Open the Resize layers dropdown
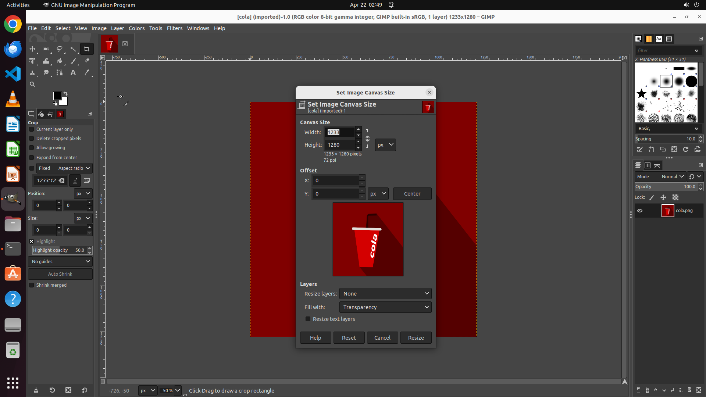This screenshot has height=397, width=706. [385, 294]
